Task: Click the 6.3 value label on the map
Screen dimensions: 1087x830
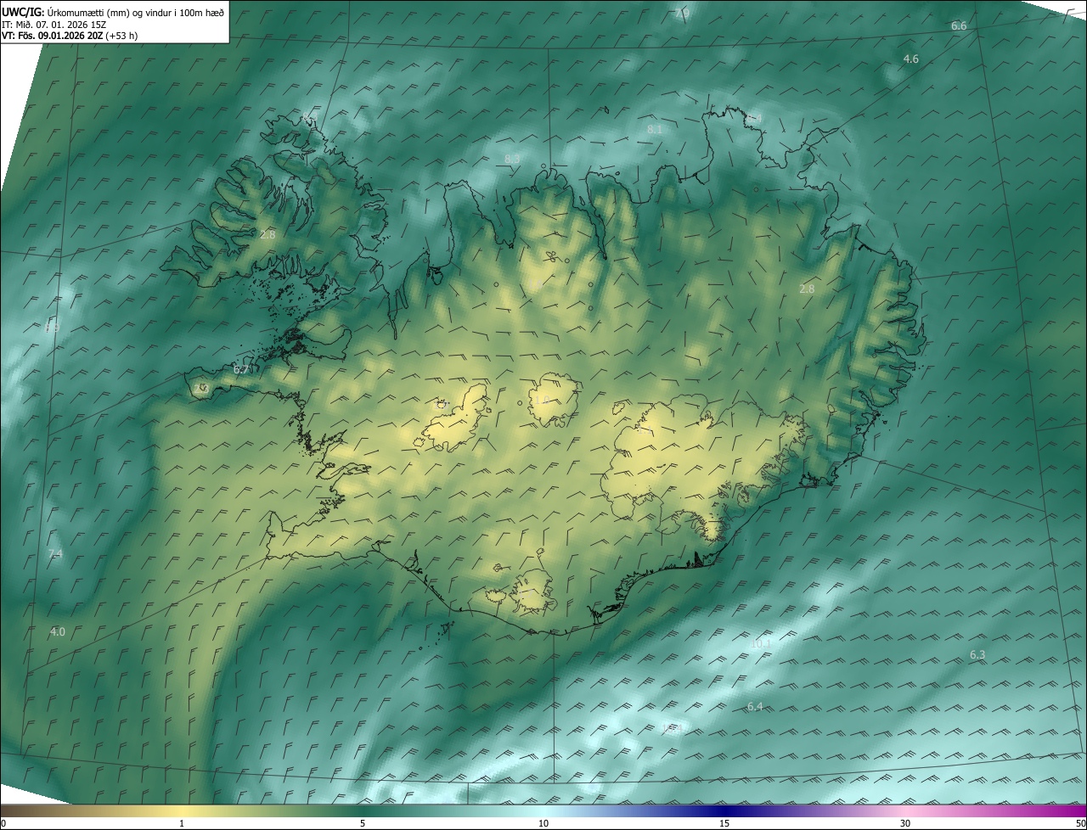Action: [x=977, y=655]
